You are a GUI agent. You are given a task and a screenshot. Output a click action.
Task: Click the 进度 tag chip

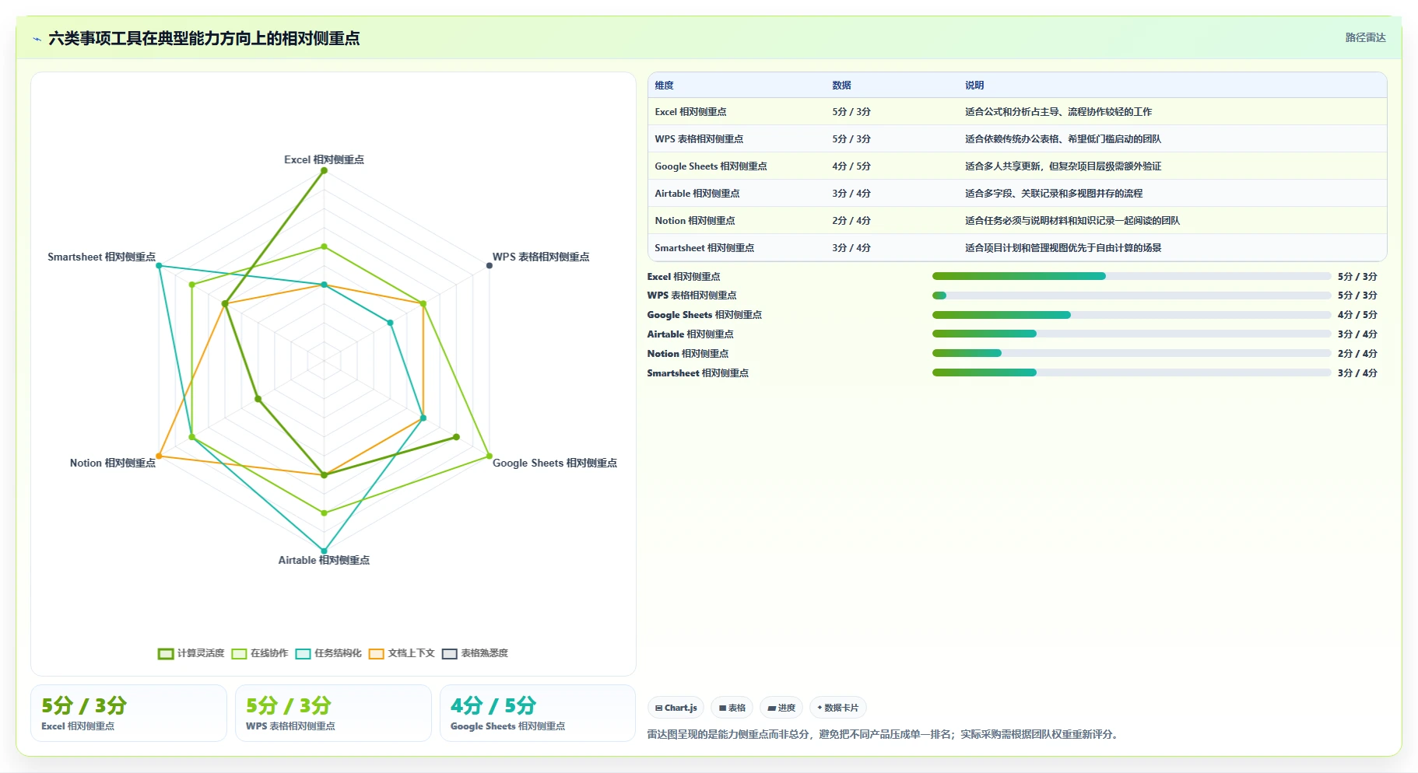coord(781,708)
